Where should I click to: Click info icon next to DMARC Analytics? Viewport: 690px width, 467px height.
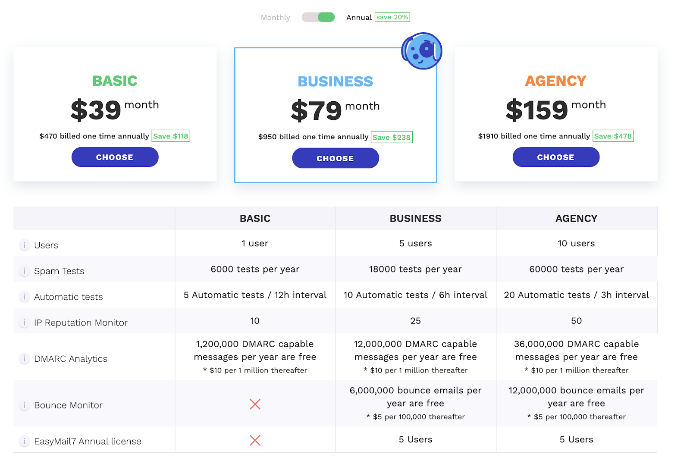(x=25, y=359)
